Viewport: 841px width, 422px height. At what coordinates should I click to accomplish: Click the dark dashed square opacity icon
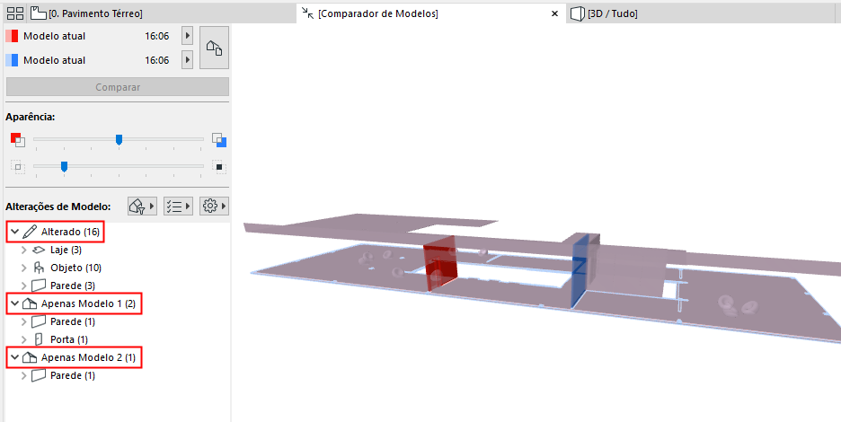point(219,167)
